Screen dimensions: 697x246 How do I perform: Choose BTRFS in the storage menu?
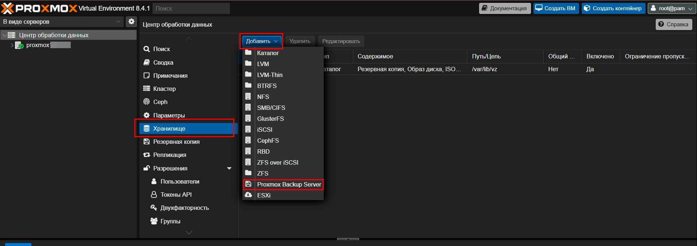[283, 86]
